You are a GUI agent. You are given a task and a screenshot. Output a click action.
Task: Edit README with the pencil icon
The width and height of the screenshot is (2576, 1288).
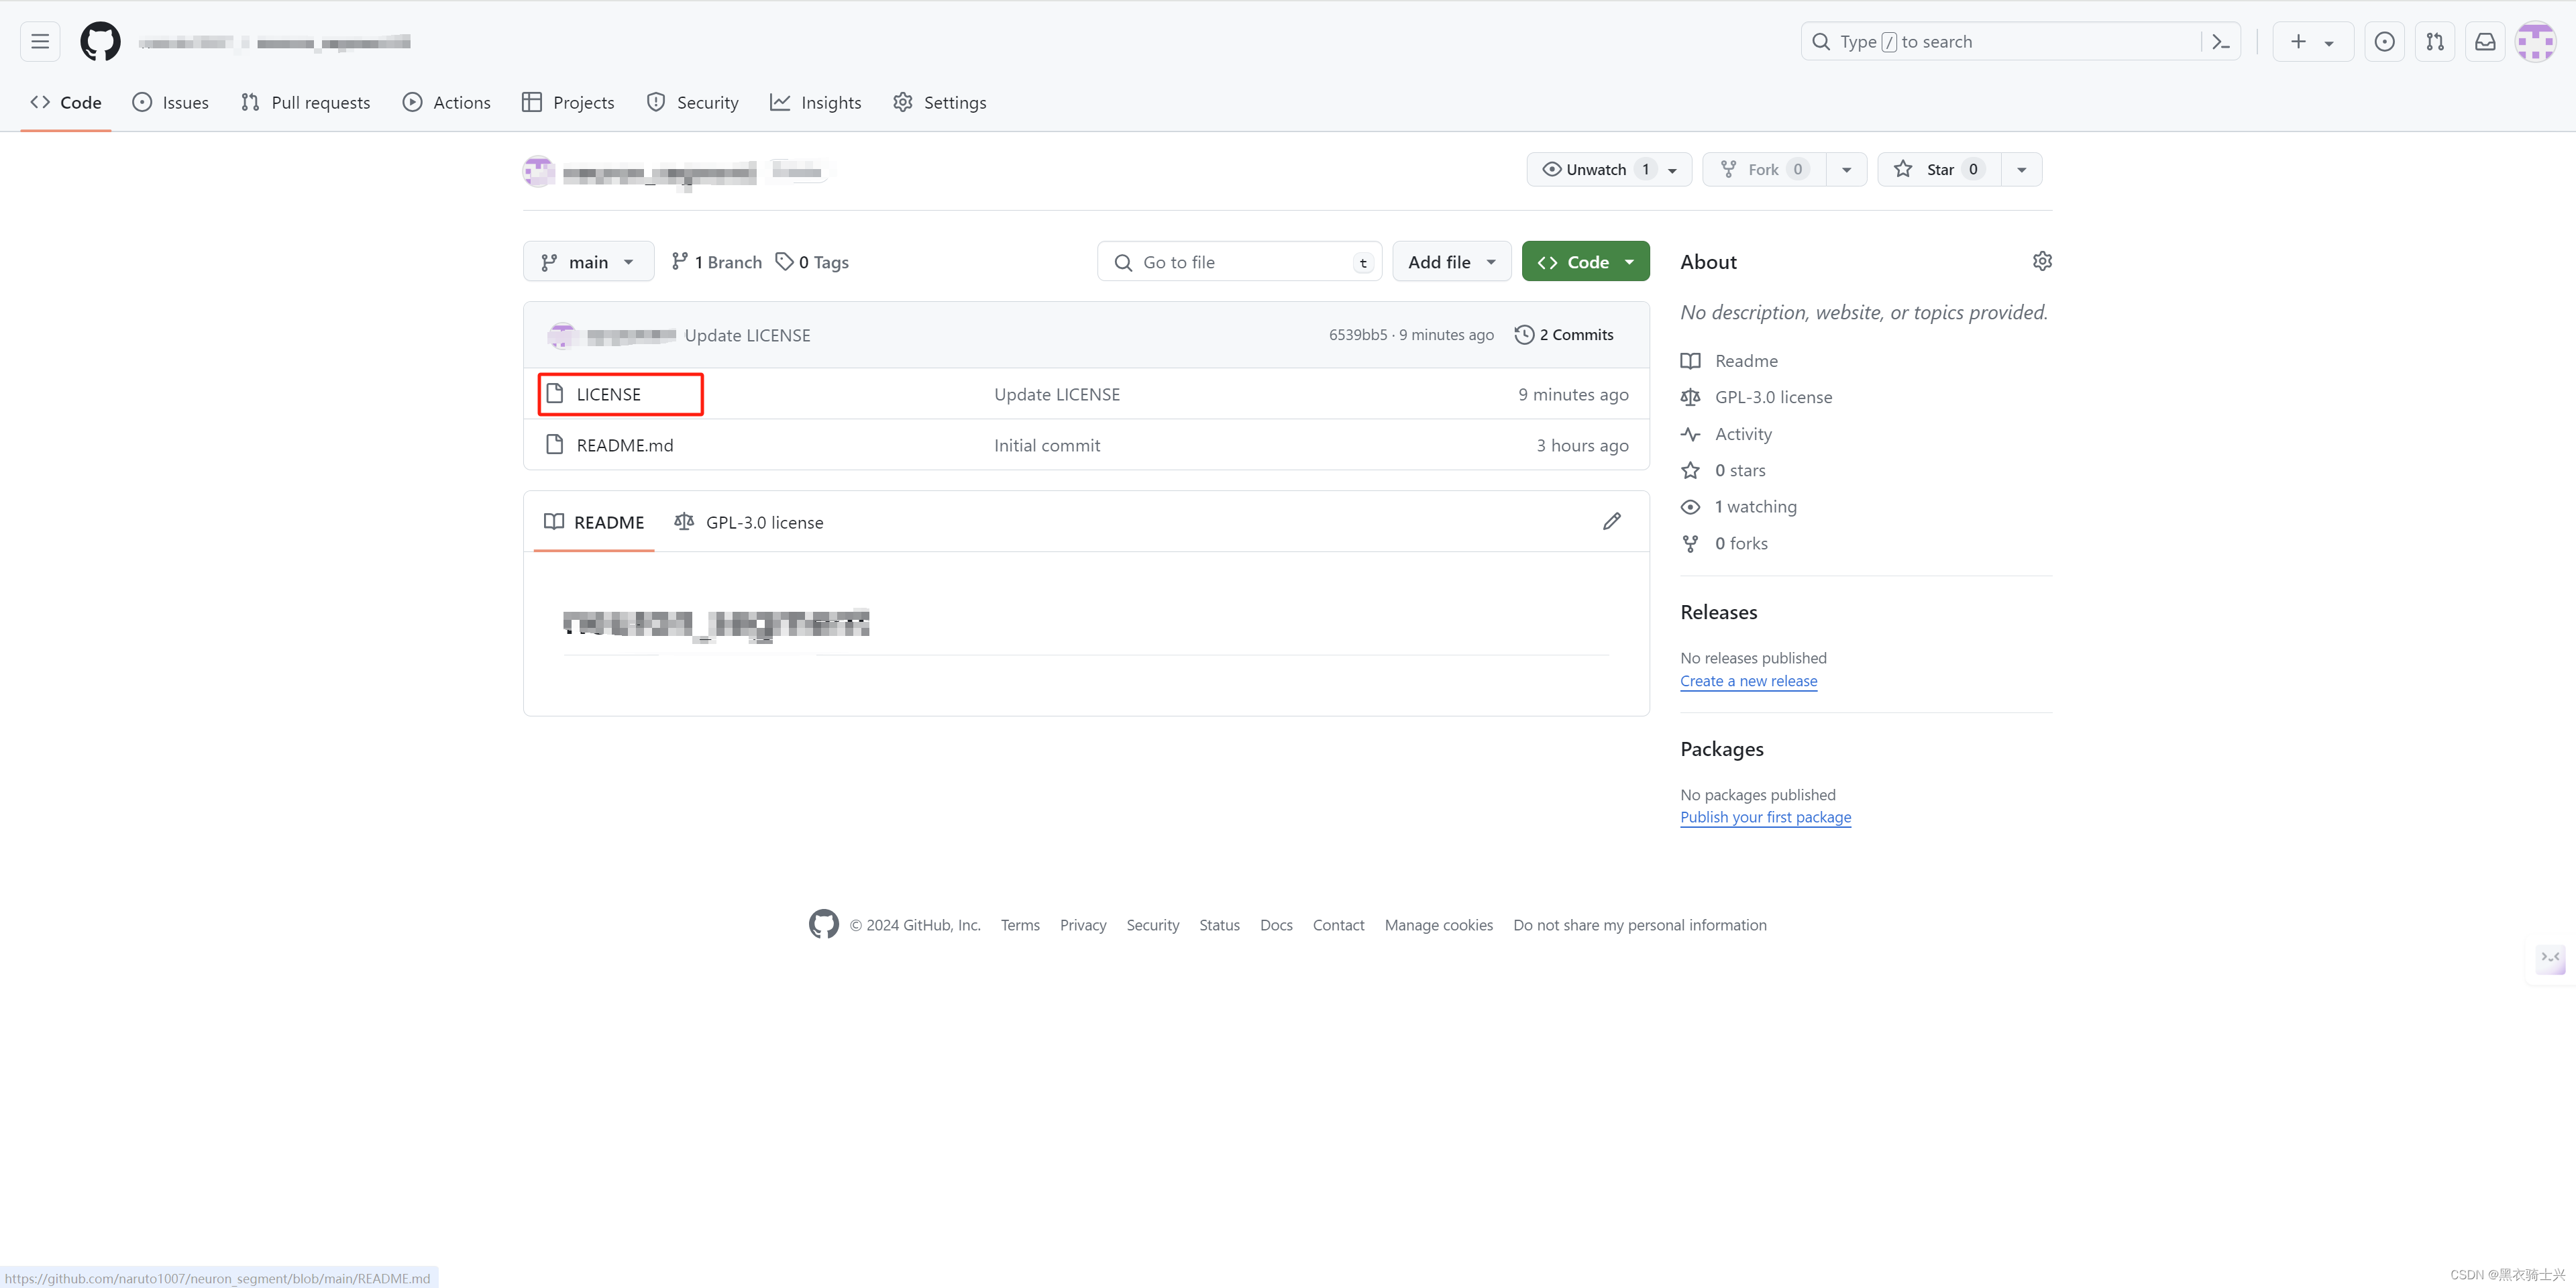point(1611,522)
